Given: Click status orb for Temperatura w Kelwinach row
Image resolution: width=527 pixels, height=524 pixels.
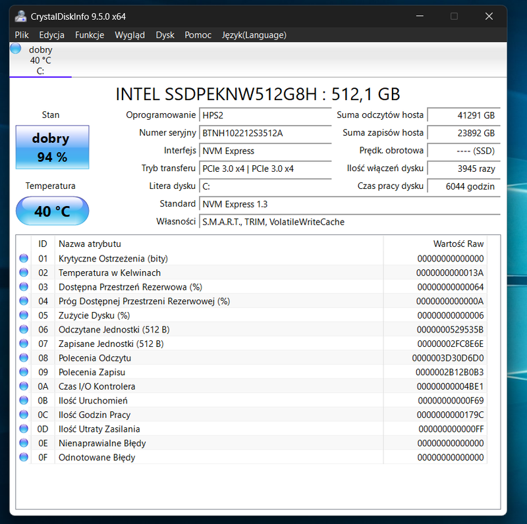Looking at the screenshot, I should tap(24, 273).
